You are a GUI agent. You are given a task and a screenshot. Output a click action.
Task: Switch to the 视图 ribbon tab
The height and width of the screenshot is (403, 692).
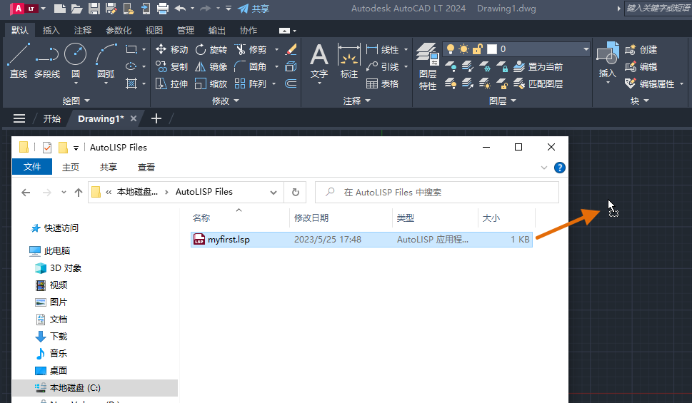[154, 31]
